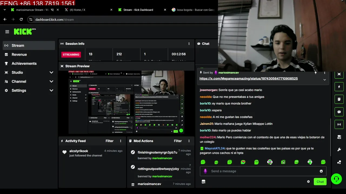Screen dimensions: 346x194
Task: Click the red STREAMING status badge
Action: point(71,54)
